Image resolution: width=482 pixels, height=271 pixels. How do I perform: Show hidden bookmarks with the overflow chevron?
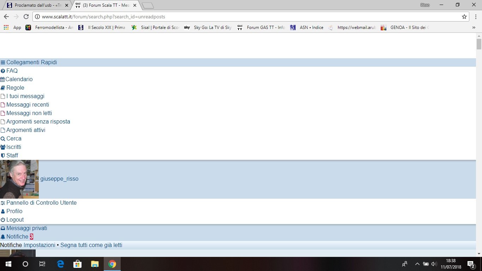pyautogui.click(x=474, y=27)
